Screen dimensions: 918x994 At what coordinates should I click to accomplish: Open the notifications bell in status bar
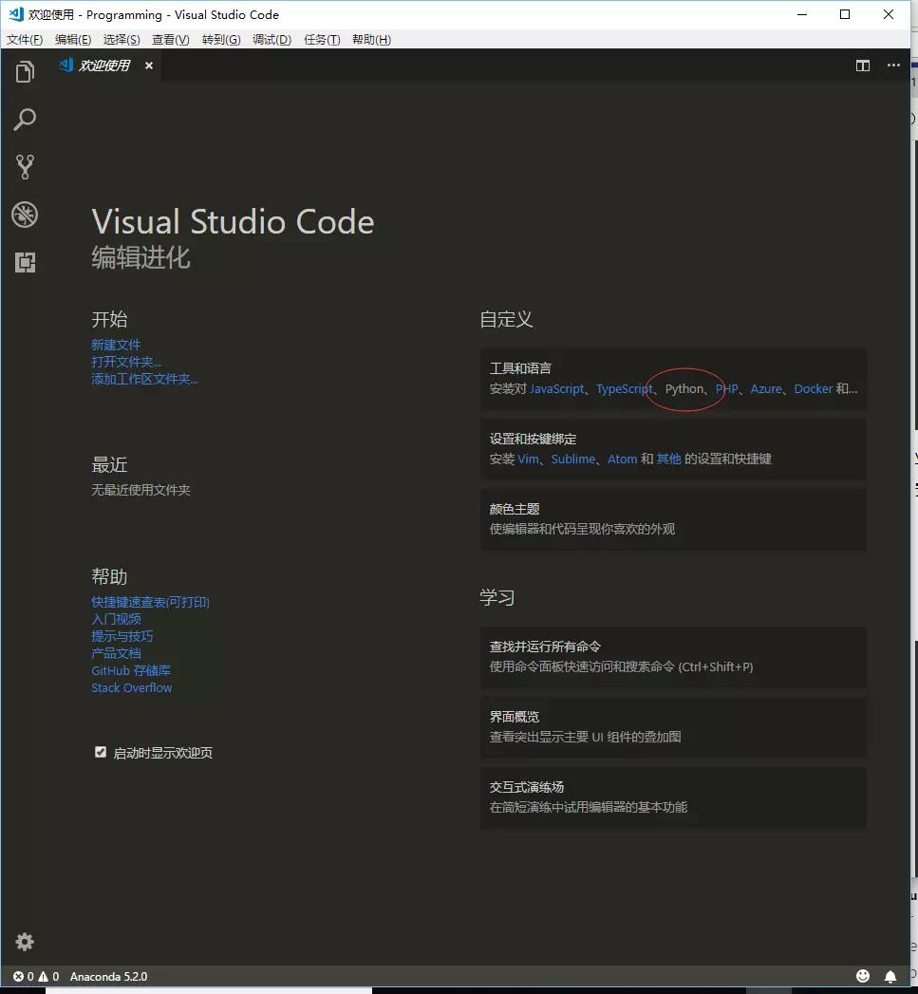click(x=890, y=976)
